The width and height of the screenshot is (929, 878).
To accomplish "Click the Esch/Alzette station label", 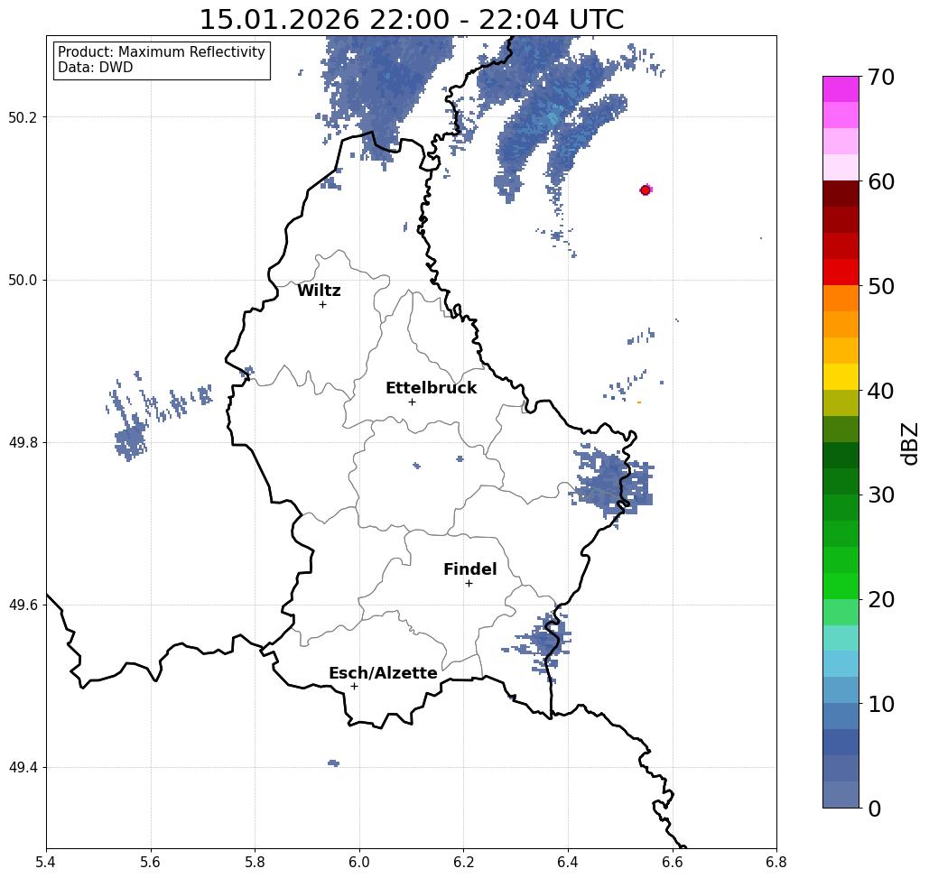I will click(x=383, y=673).
